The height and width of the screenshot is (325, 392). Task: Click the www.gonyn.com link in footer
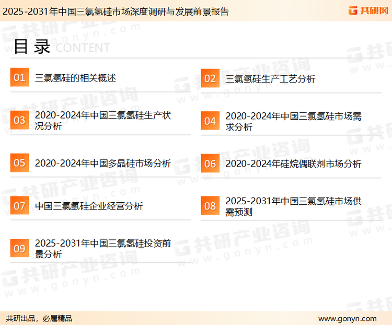tap(348, 319)
